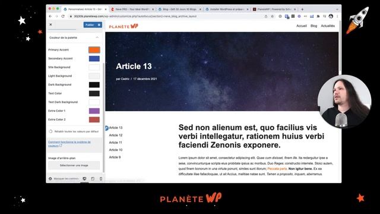
Task: Close the customizer with the X icon
Action: (x=50, y=24)
